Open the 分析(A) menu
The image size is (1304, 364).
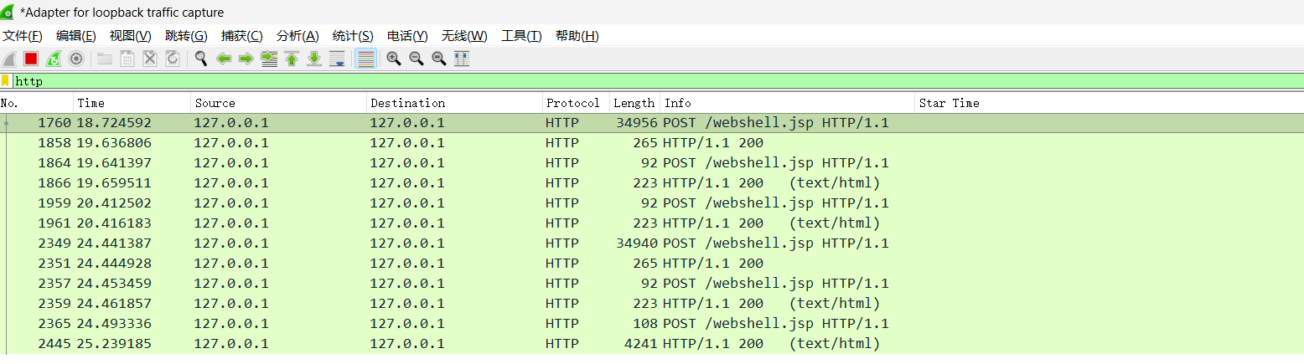tap(298, 36)
